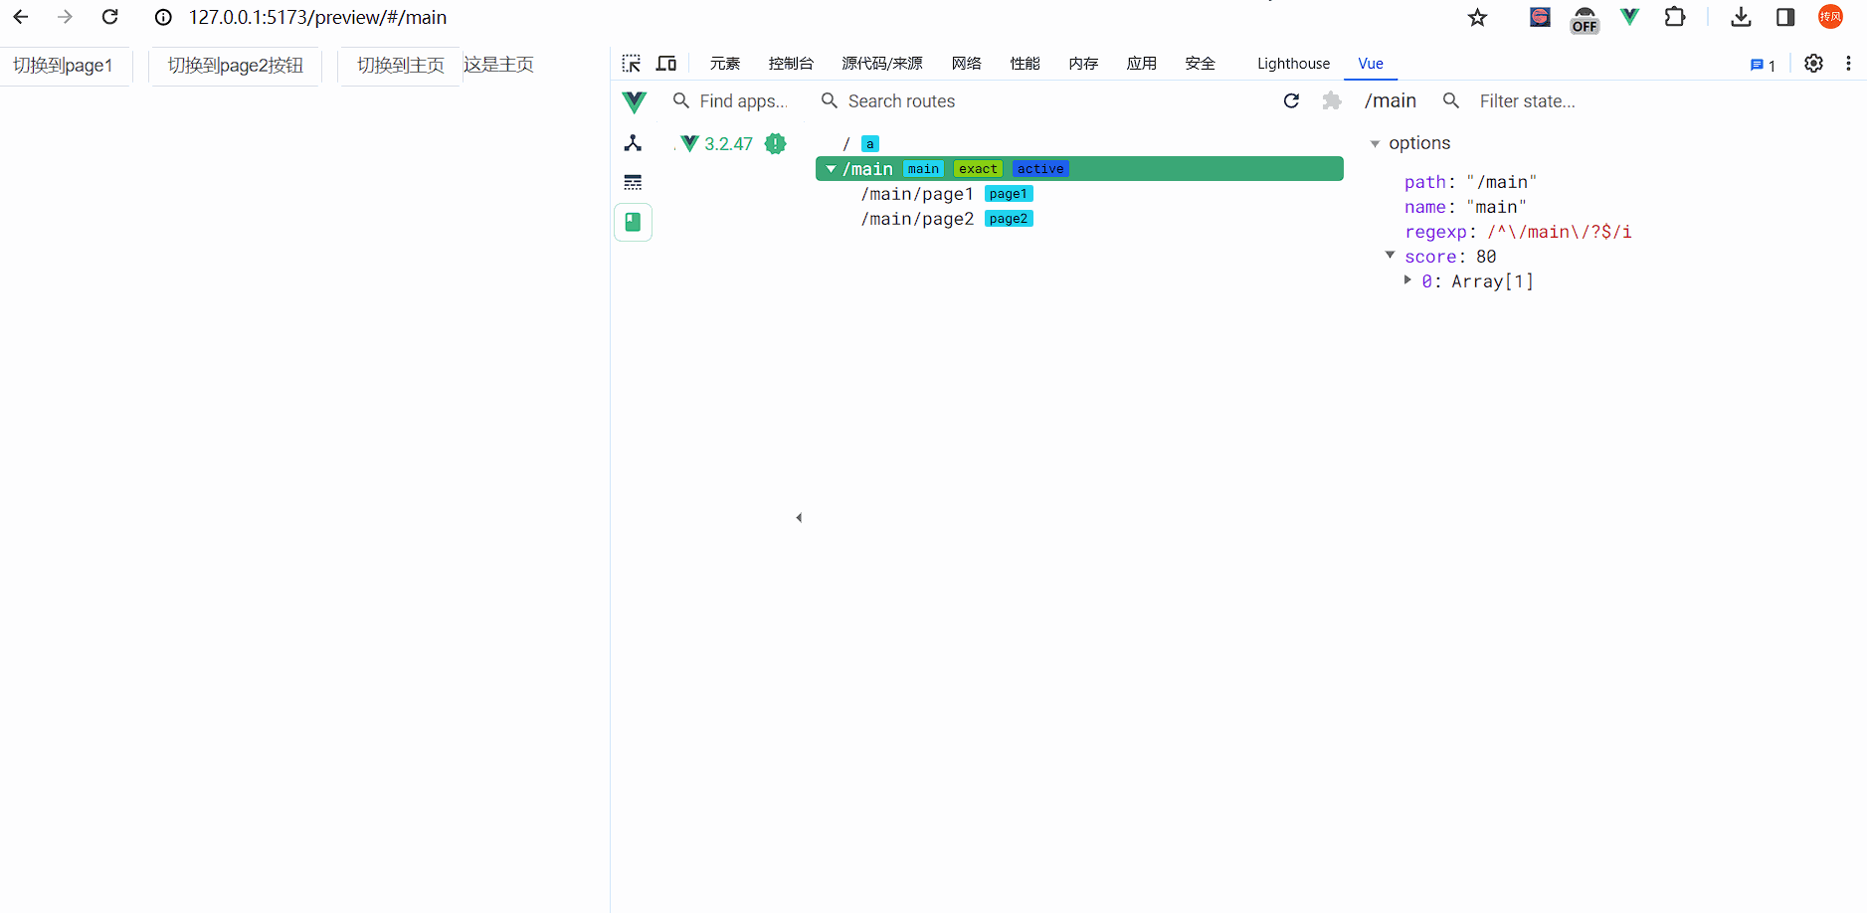
Task: Click the search icon next to Filter state
Action: coord(1451,100)
